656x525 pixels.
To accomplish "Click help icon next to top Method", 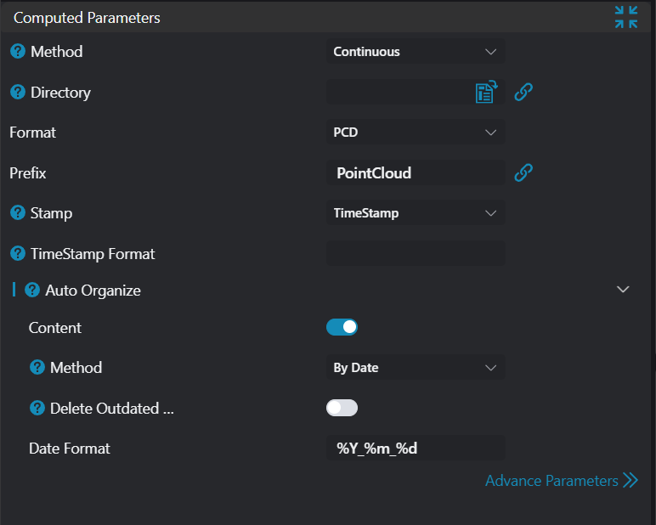I will click(x=18, y=52).
